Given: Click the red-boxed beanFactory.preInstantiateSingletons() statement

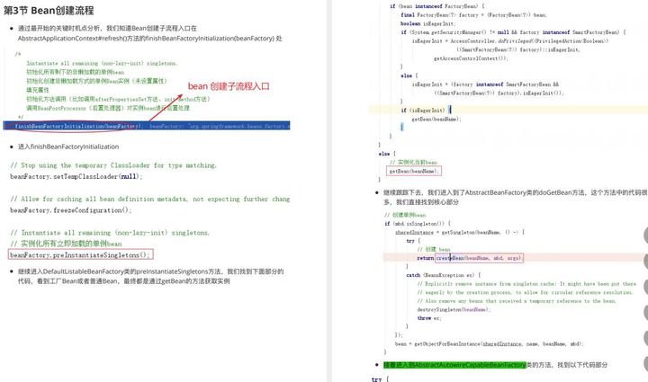Looking at the screenshot, I should [x=81, y=254].
